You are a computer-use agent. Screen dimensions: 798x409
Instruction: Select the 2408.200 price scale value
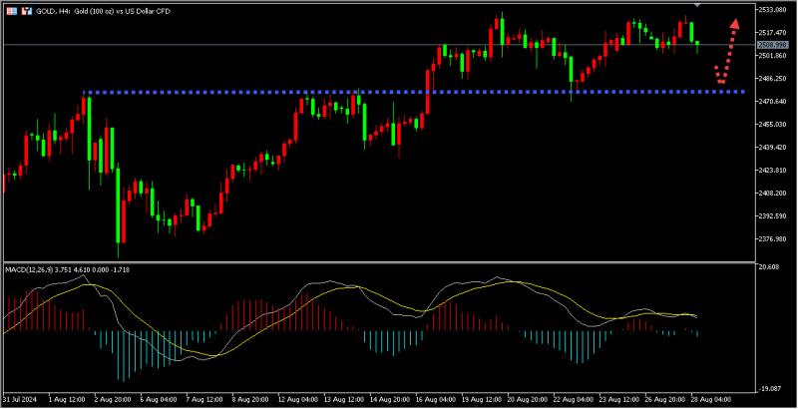[x=773, y=193]
